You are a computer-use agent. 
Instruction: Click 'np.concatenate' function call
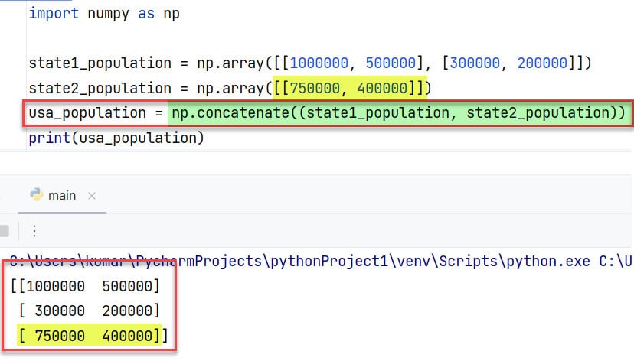point(230,112)
